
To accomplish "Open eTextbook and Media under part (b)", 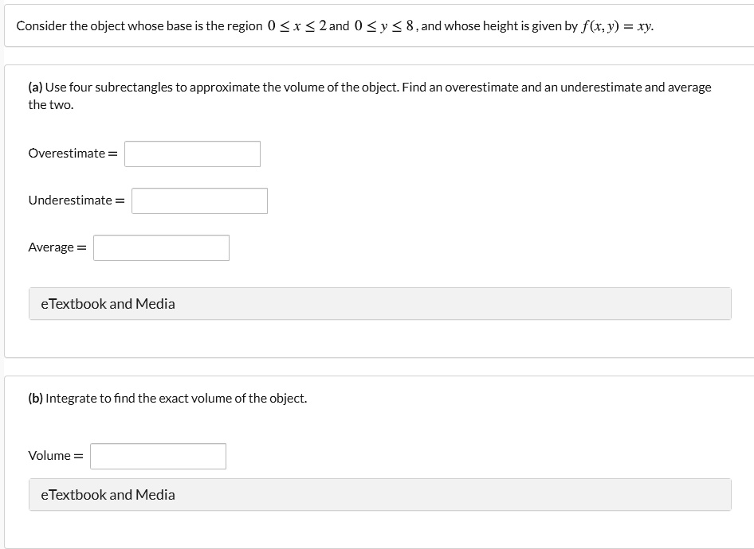I will click(108, 495).
